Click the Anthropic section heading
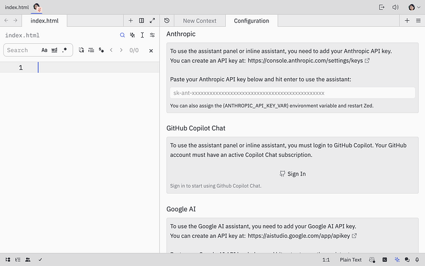Screen dimensions: 425x266 click(181, 34)
